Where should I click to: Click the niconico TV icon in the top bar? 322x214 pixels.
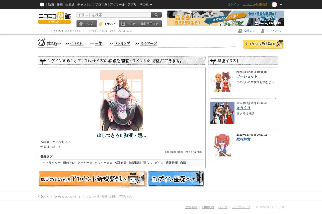(42, 5)
